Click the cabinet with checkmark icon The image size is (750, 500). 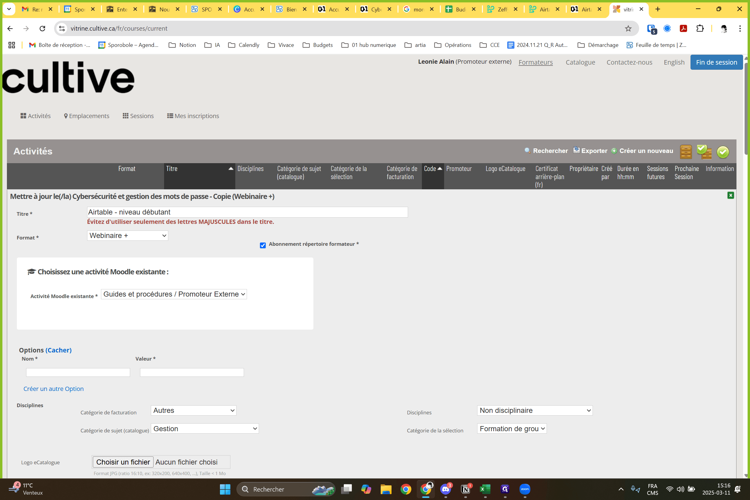pyautogui.click(x=704, y=151)
